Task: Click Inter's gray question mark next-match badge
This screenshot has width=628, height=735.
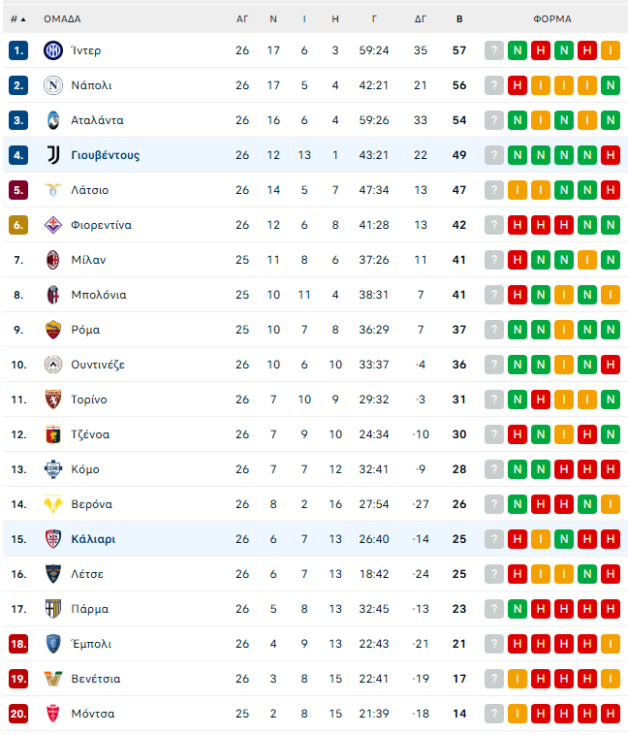Action: (x=494, y=50)
